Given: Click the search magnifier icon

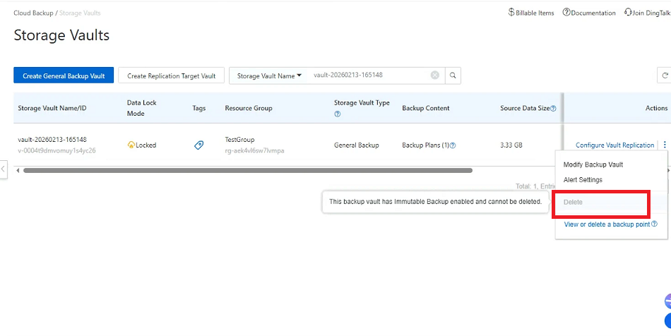Looking at the screenshot, I should pos(453,76).
